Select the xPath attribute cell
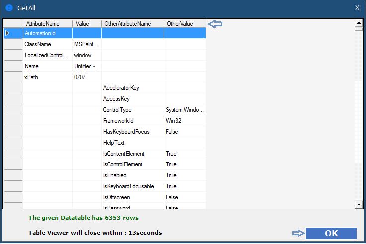Screen dimensions: 366x244 (47, 77)
